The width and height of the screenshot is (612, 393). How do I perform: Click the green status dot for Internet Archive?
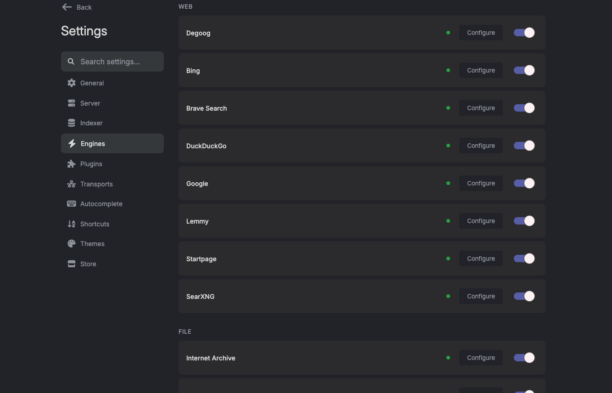pos(448,358)
